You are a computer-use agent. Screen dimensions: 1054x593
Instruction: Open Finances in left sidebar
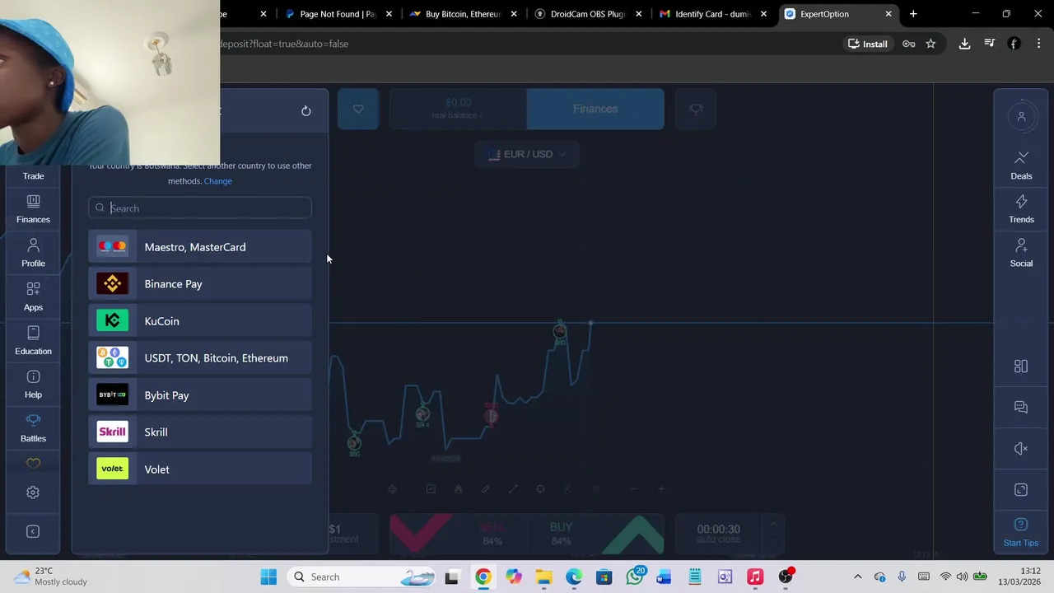[x=33, y=209]
